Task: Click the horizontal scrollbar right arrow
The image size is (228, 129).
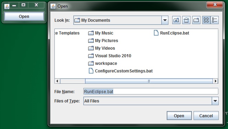Action: click(x=216, y=81)
